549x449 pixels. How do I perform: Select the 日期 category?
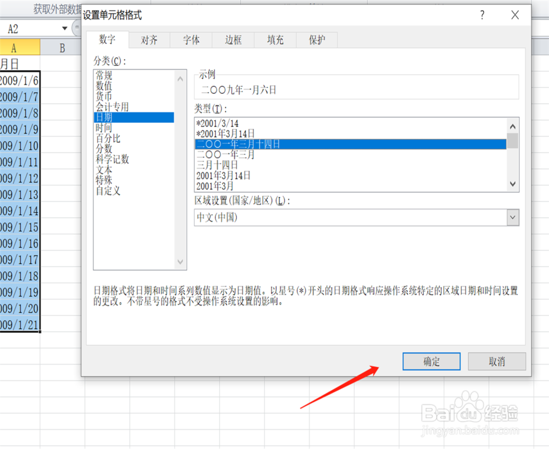pos(134,117)
